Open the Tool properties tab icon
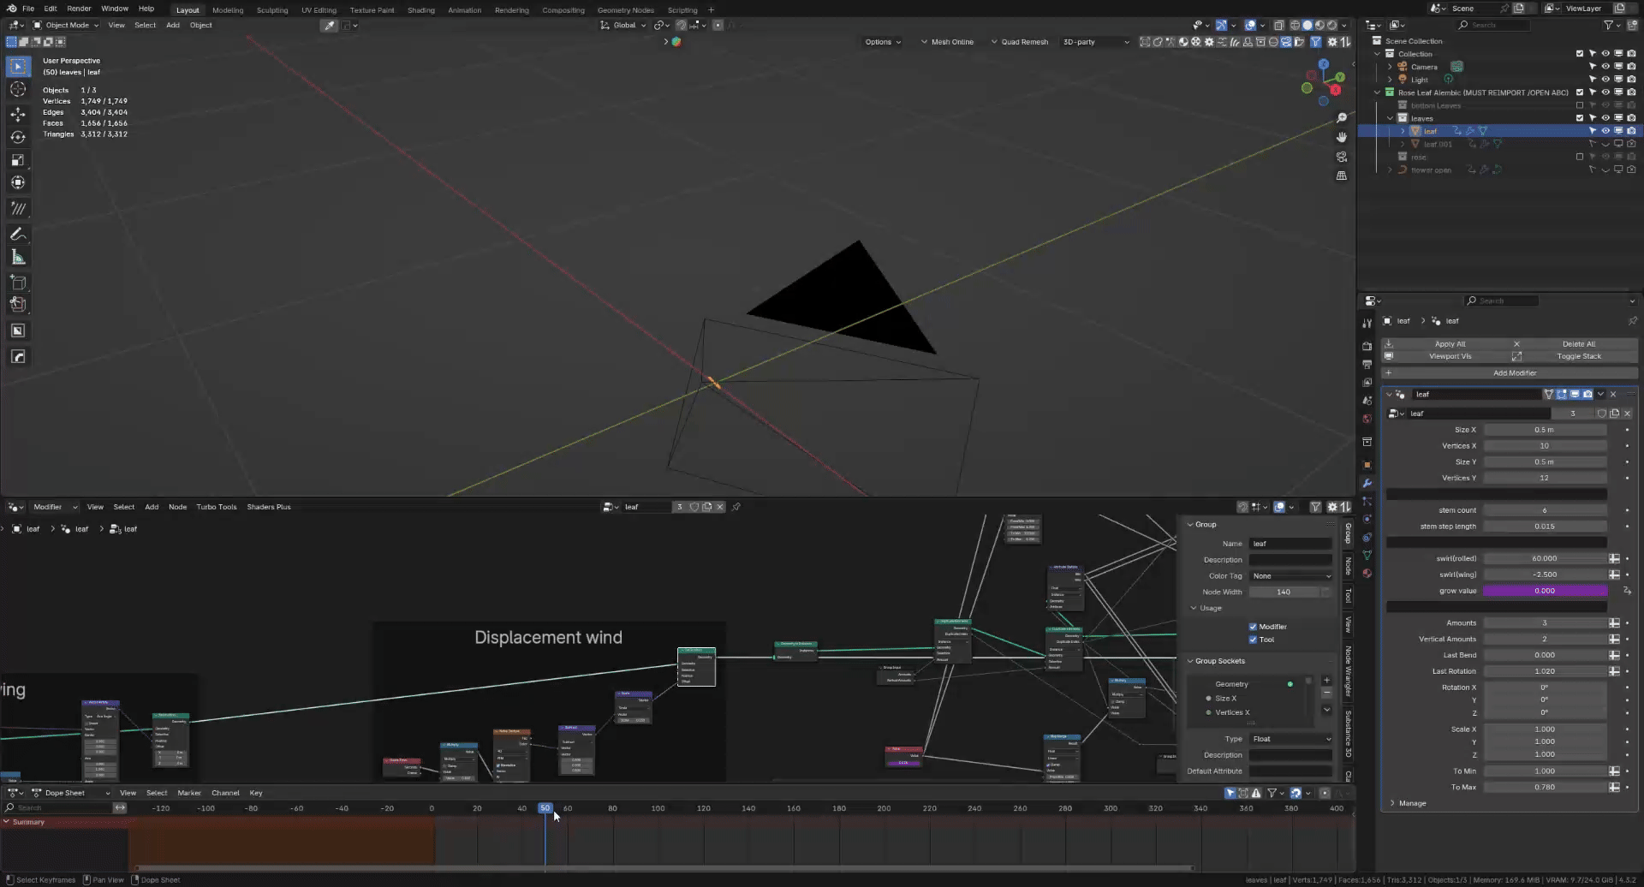 (1367, 323)
